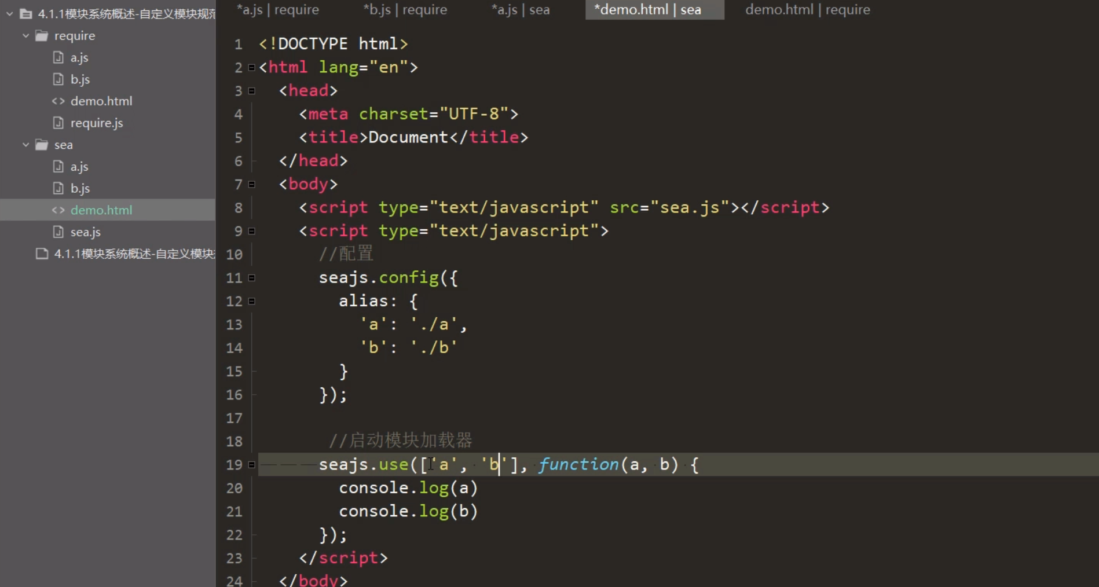Open the demo.html | require tab

point(807,10)
